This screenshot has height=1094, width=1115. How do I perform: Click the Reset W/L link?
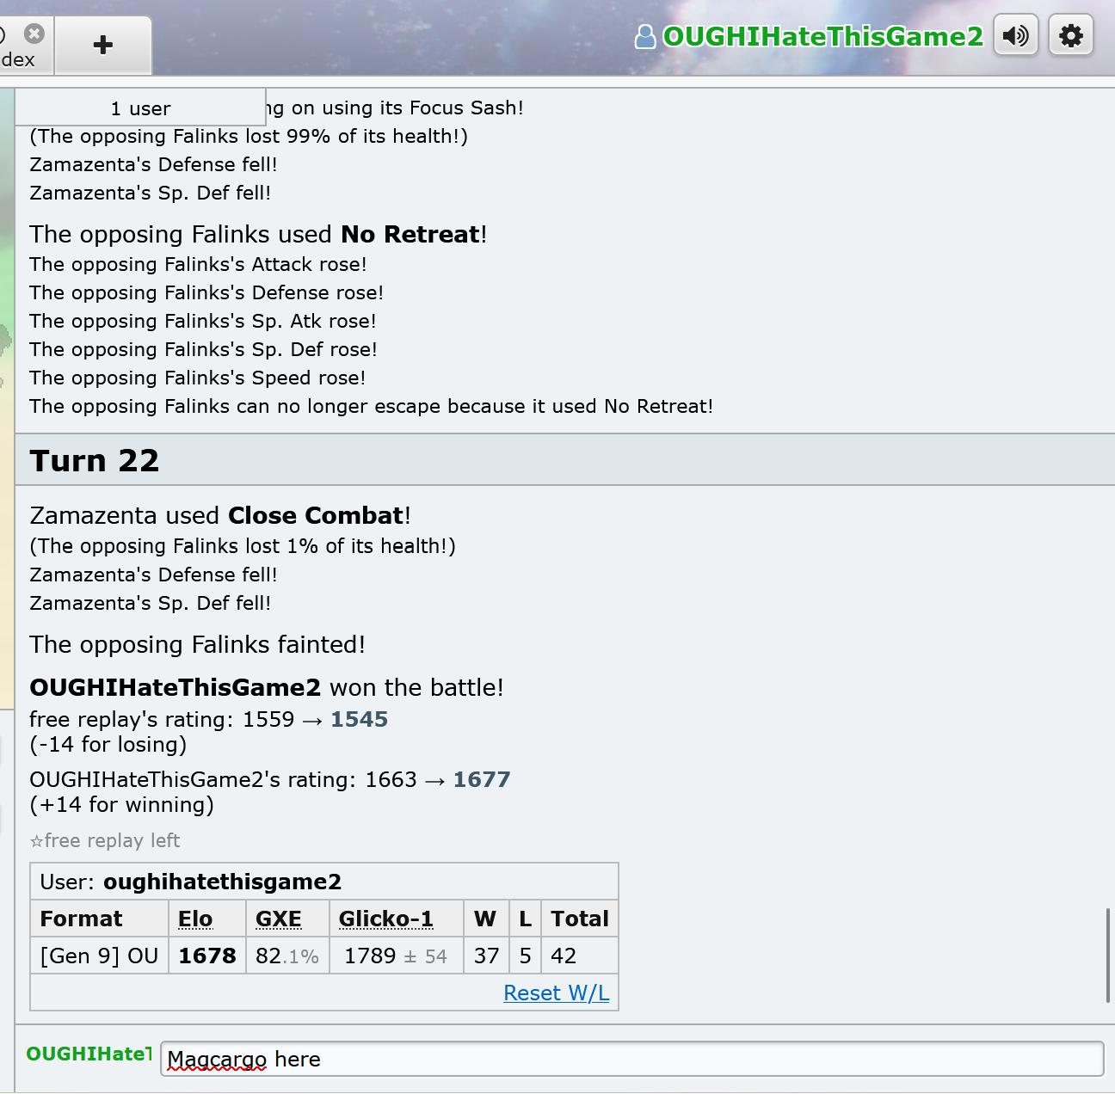(556, 993)
